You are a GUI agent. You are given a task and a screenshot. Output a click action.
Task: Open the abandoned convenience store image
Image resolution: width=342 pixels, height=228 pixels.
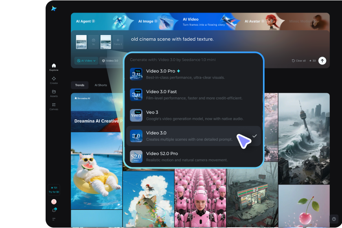[x=252, y=195]
